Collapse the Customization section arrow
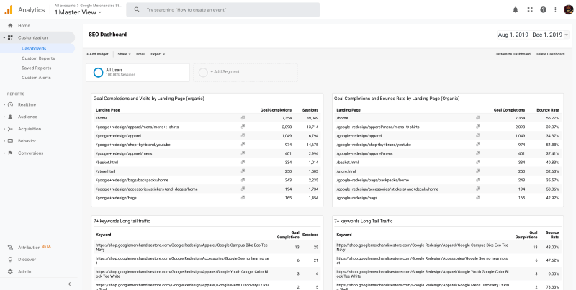 tap(4, 37)
